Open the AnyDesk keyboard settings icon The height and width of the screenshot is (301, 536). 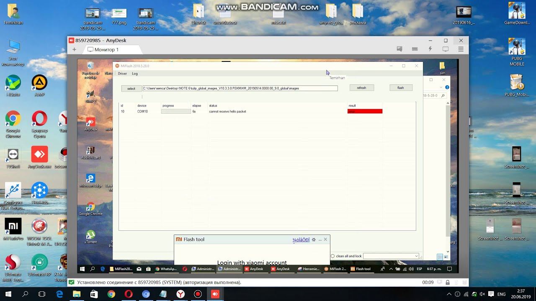tap(415, 49)
